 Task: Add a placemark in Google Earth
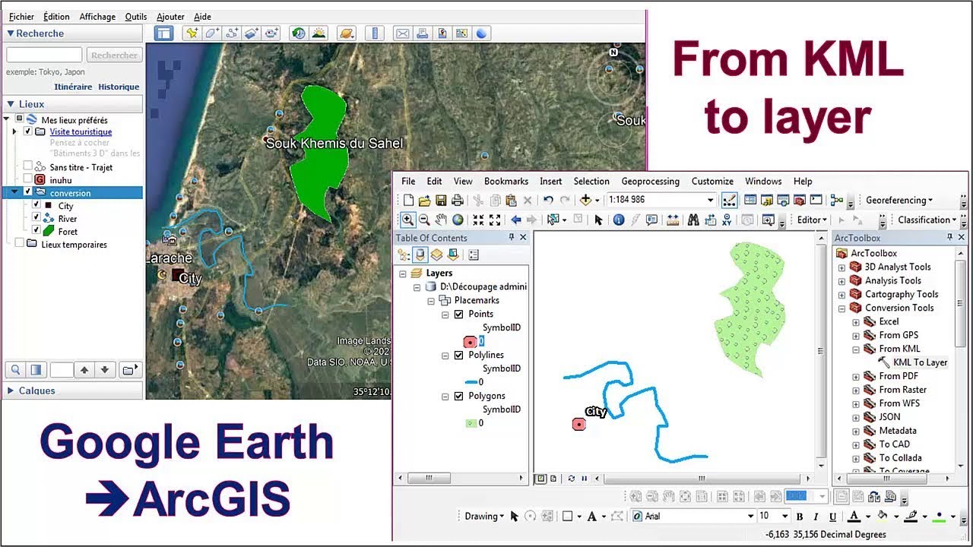[x=192, y=33]
